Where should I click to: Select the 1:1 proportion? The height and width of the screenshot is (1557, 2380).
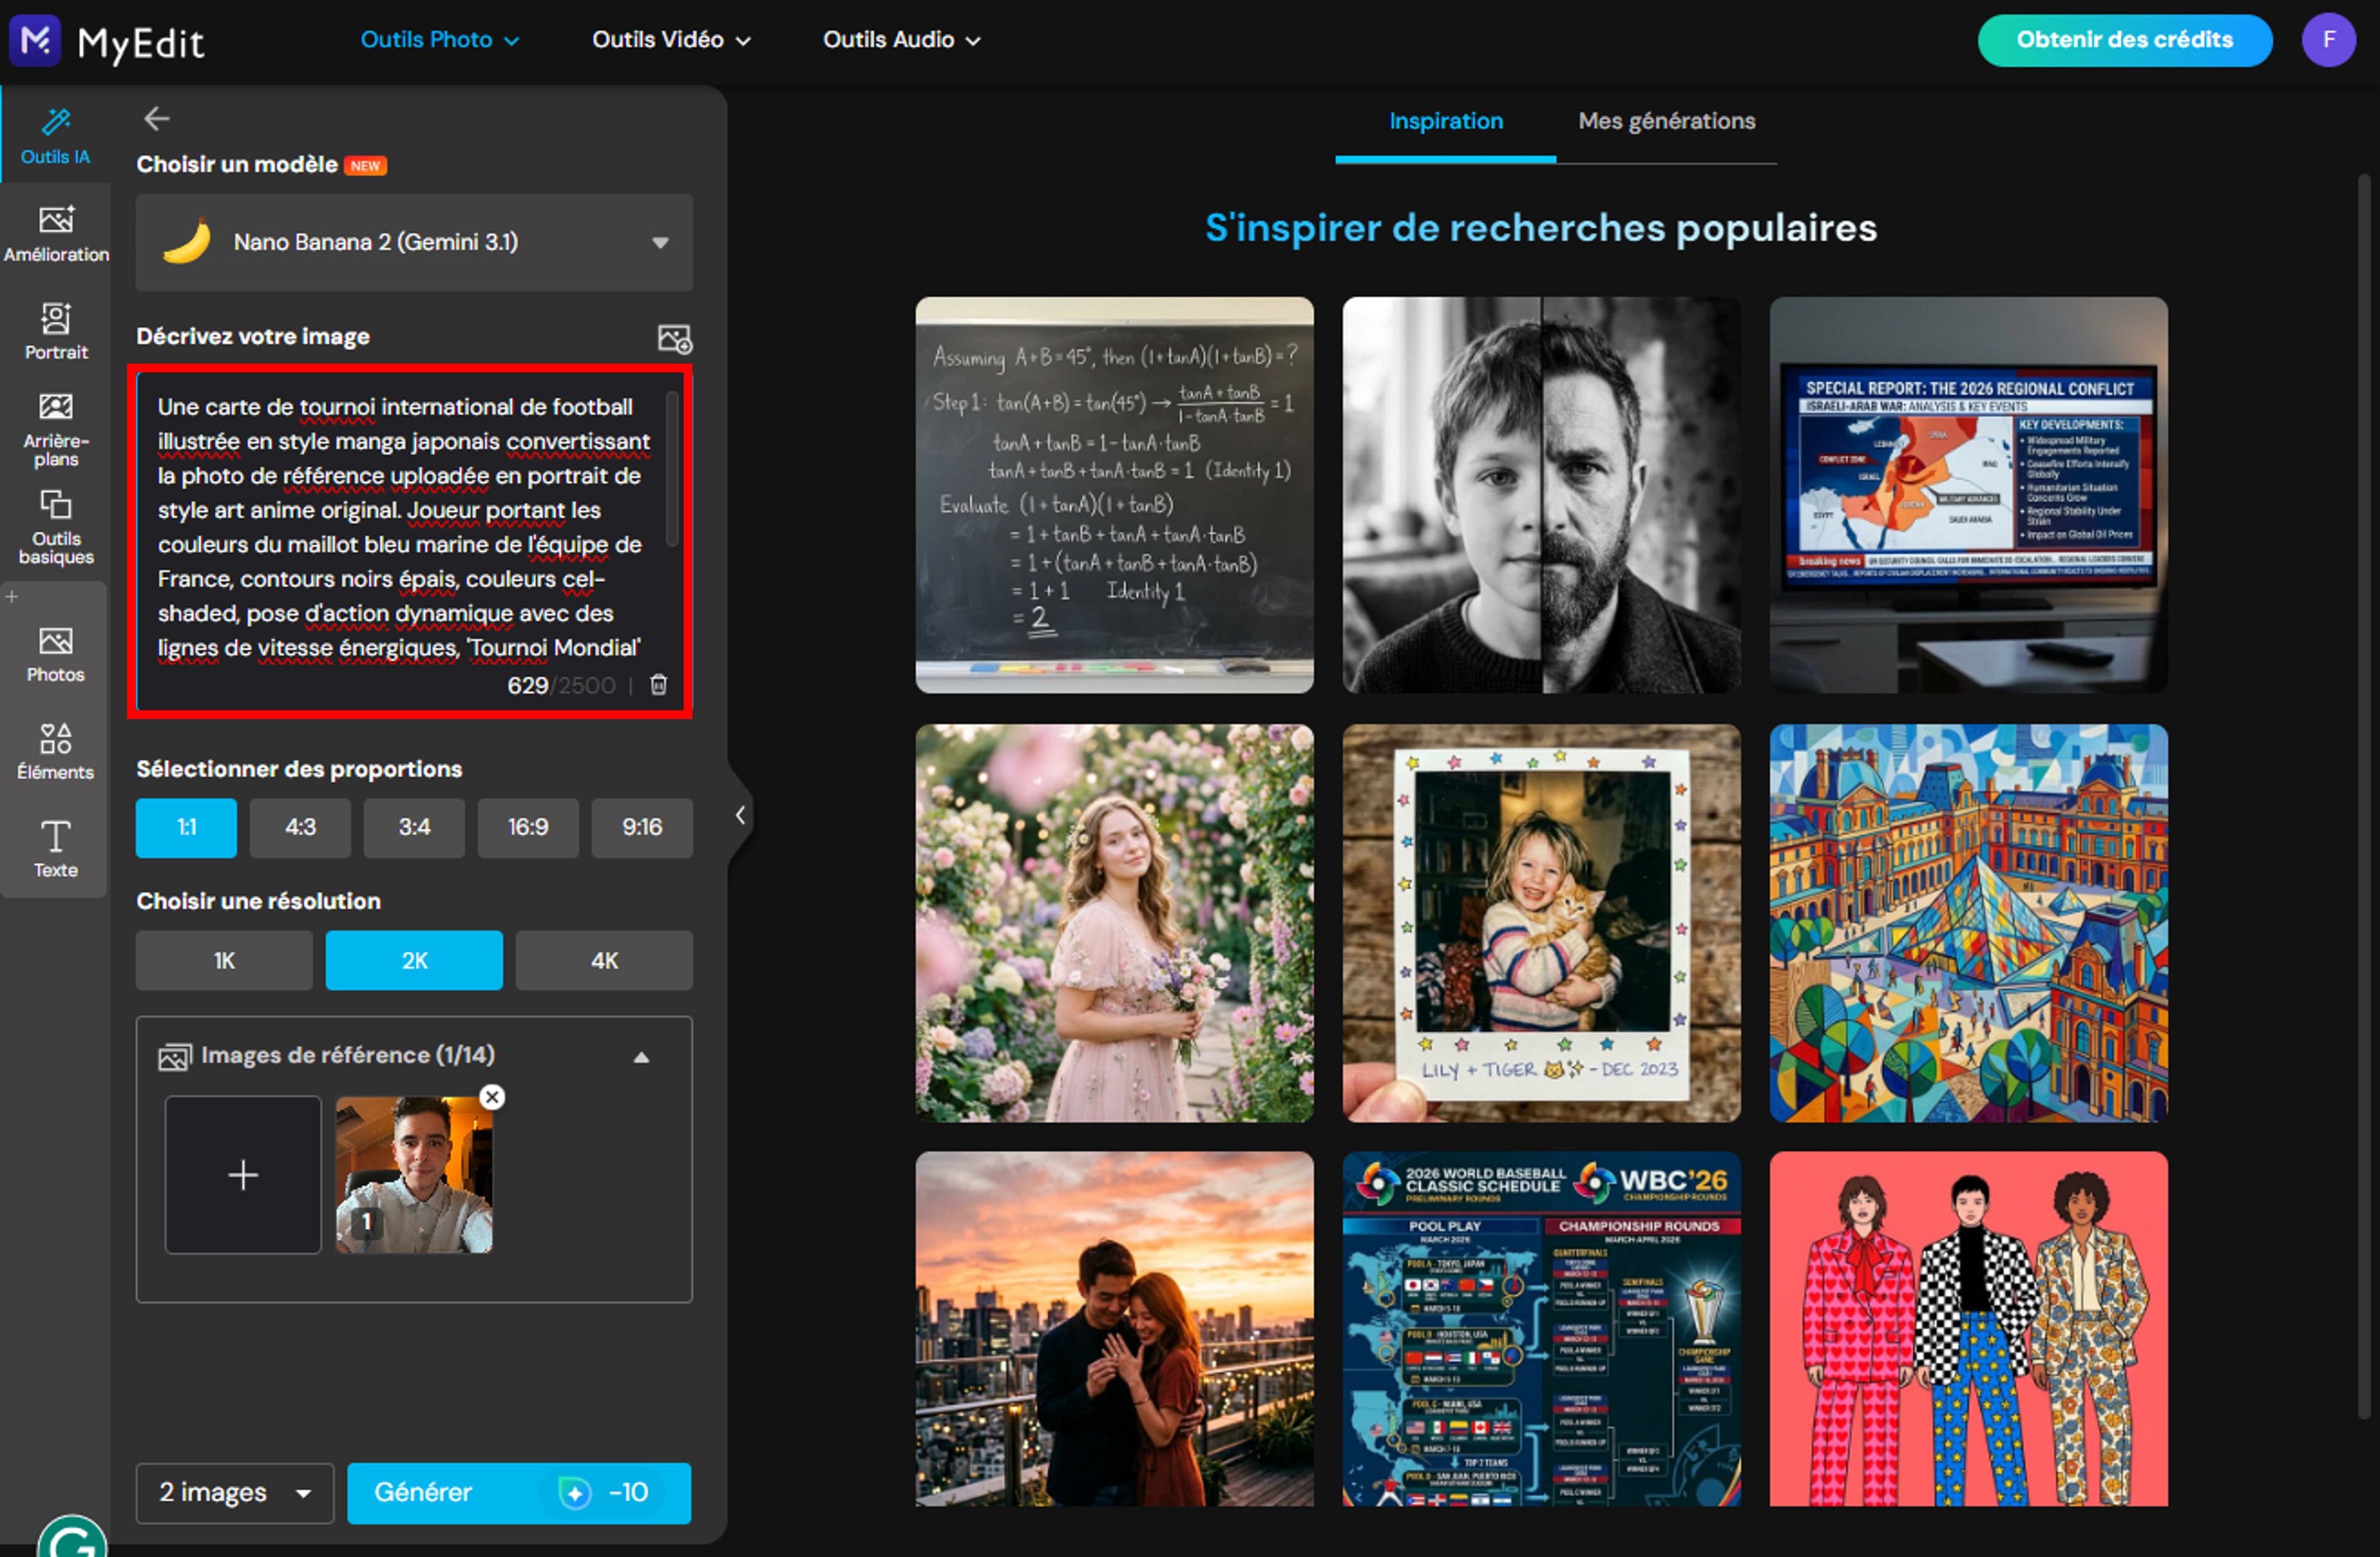click(186, 828)
